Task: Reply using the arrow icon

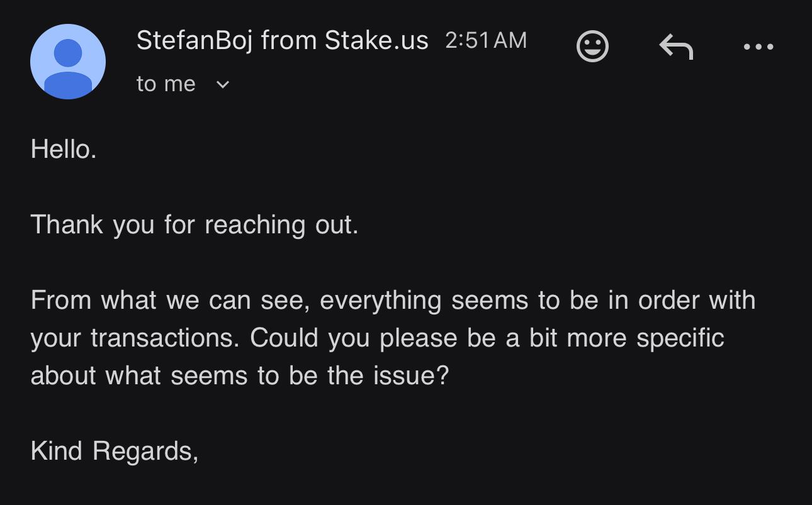Action: click(676, 47)
